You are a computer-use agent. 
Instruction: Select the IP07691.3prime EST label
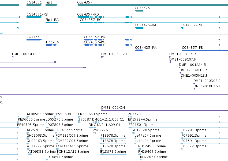193,141
